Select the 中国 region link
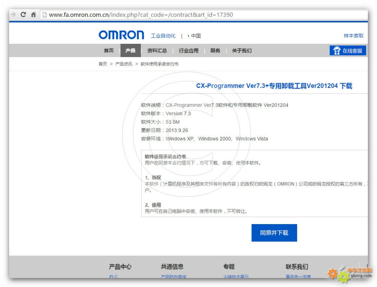 (196, 36)
